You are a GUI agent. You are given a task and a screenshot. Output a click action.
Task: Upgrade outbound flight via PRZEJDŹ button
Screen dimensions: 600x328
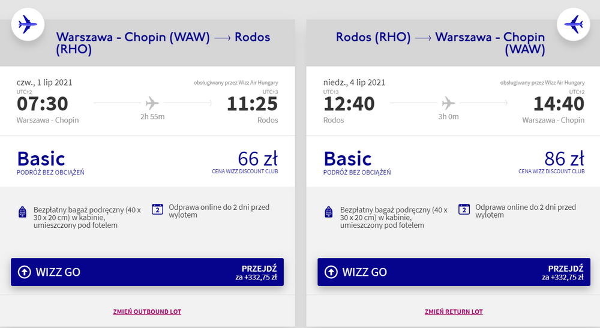[259, 272]
